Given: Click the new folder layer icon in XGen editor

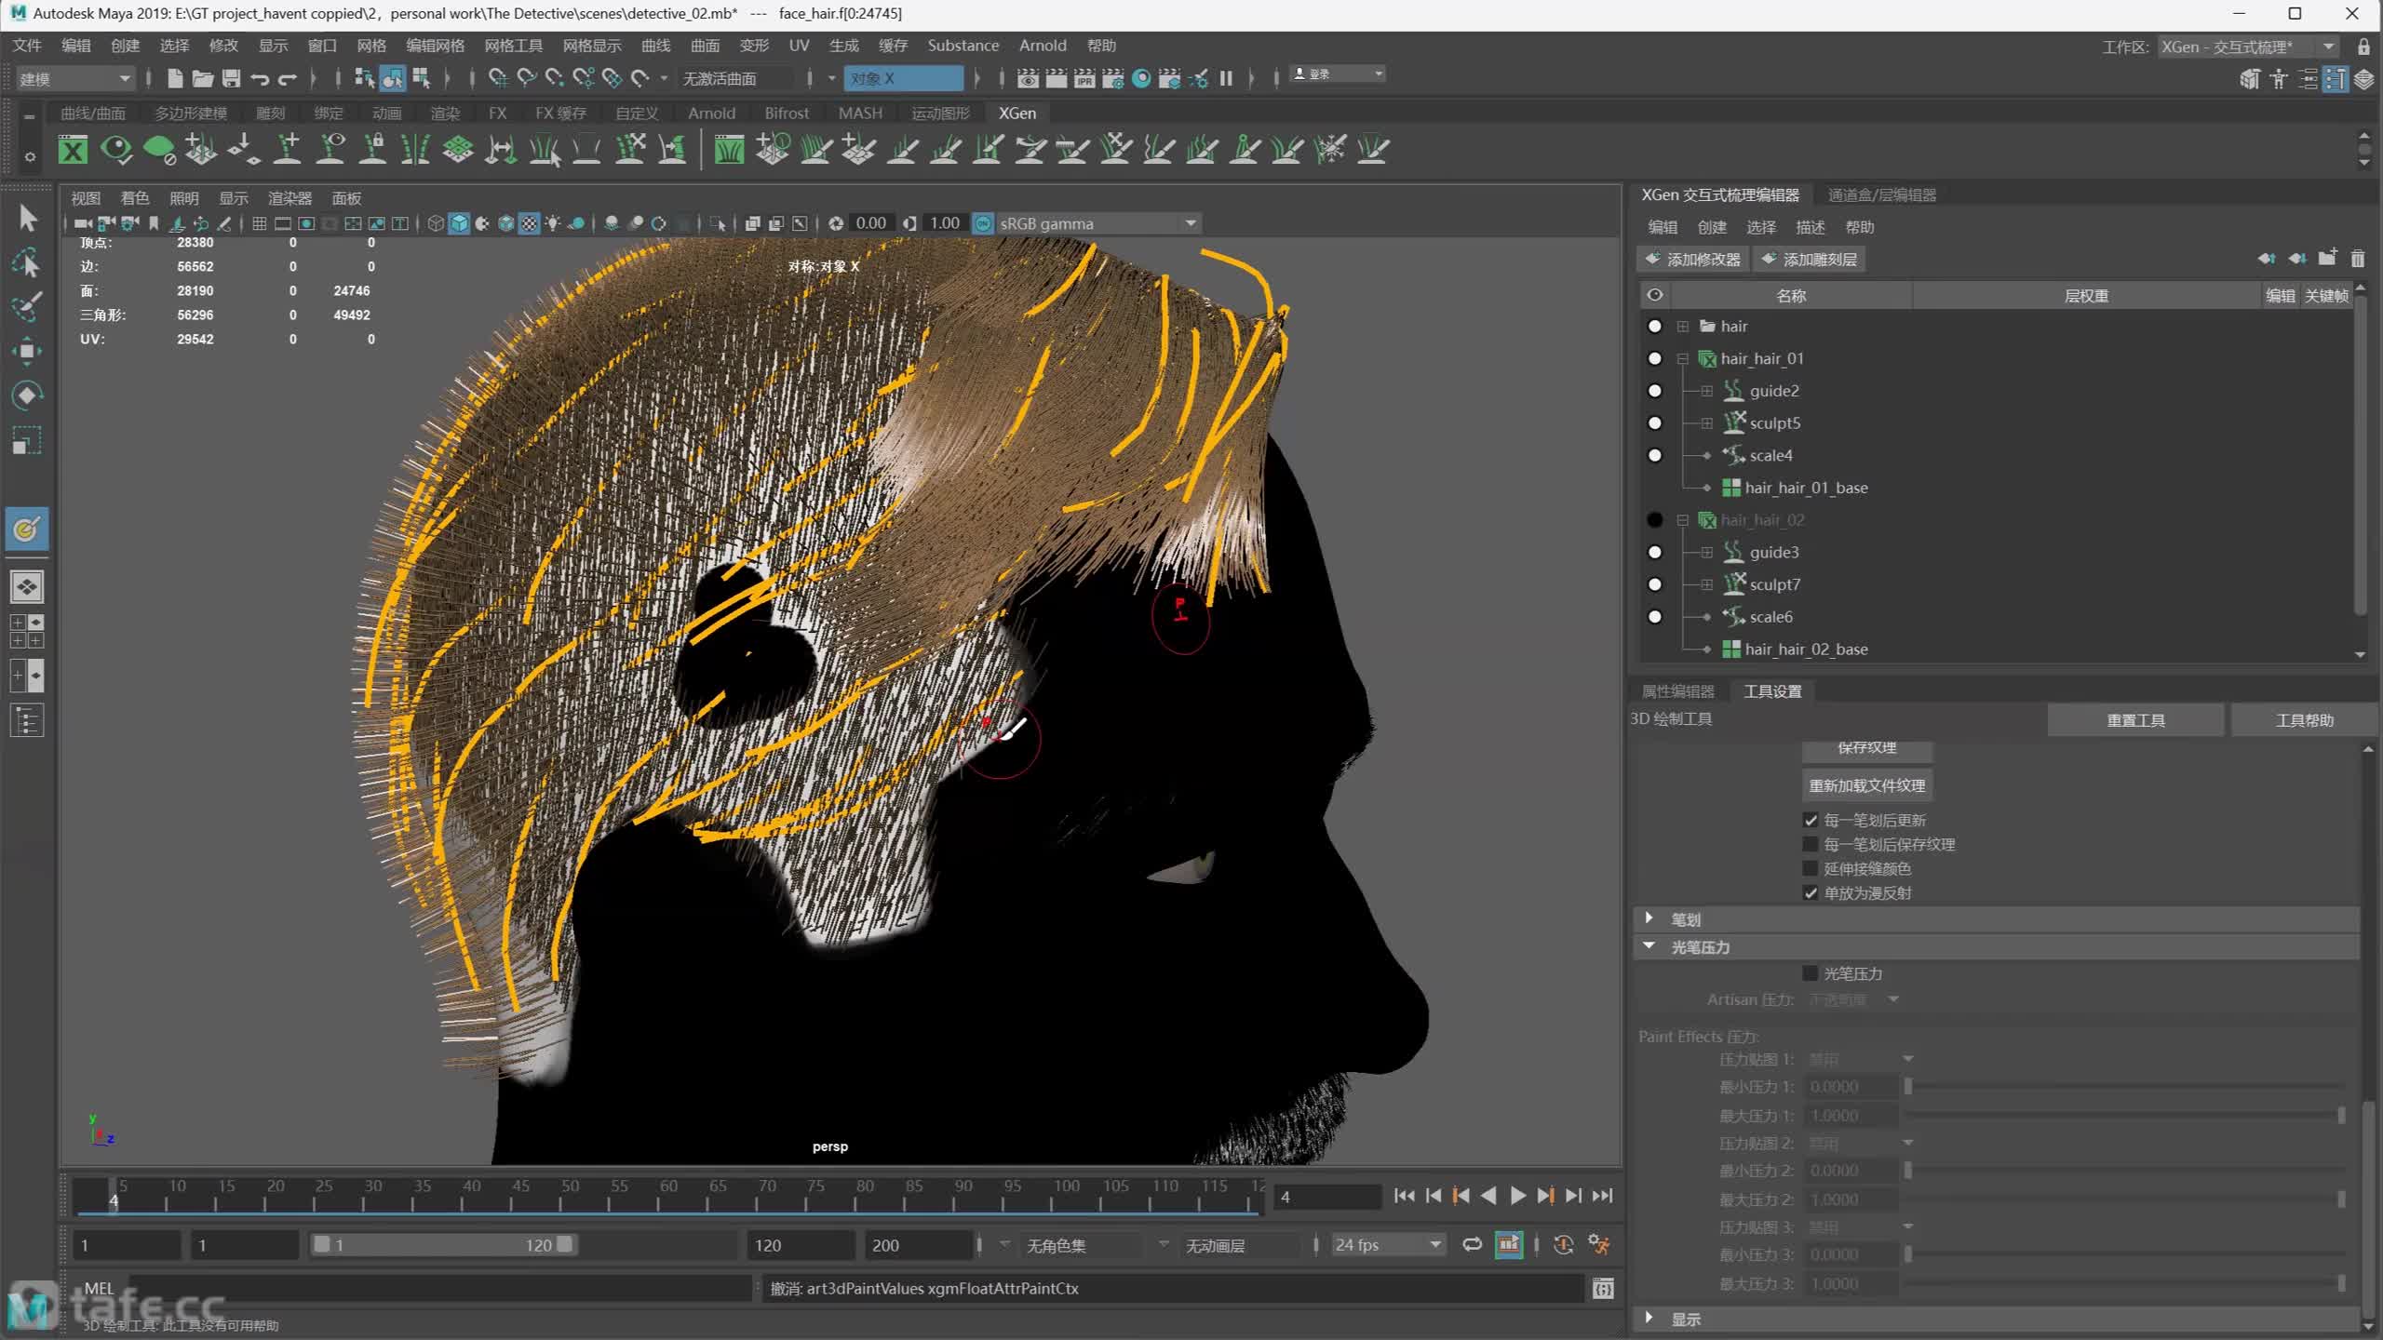Looking at the screenshot, I should point(2327,258).
